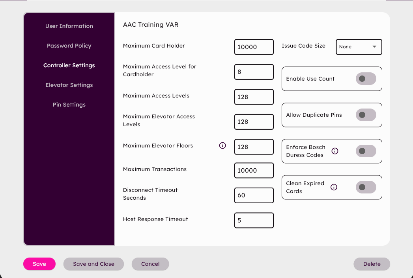413x278 pixels.
Task: Navigate to Pin Settings
Action: pyautogui.click(x=69, y=105)
